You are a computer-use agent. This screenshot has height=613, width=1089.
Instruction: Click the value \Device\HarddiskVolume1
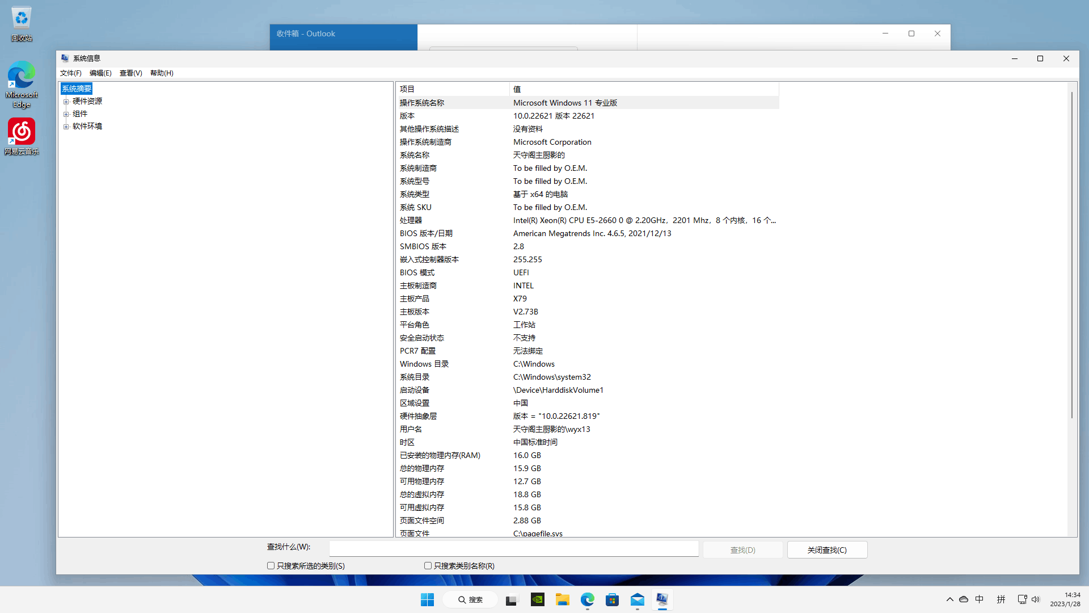[558, 390]
